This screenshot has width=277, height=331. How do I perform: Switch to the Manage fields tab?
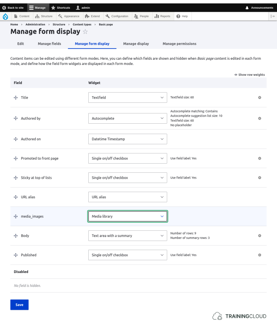(x=50, y=44)
